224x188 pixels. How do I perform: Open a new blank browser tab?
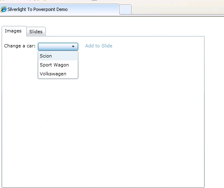pyautogui.click(x=125, y=9)
